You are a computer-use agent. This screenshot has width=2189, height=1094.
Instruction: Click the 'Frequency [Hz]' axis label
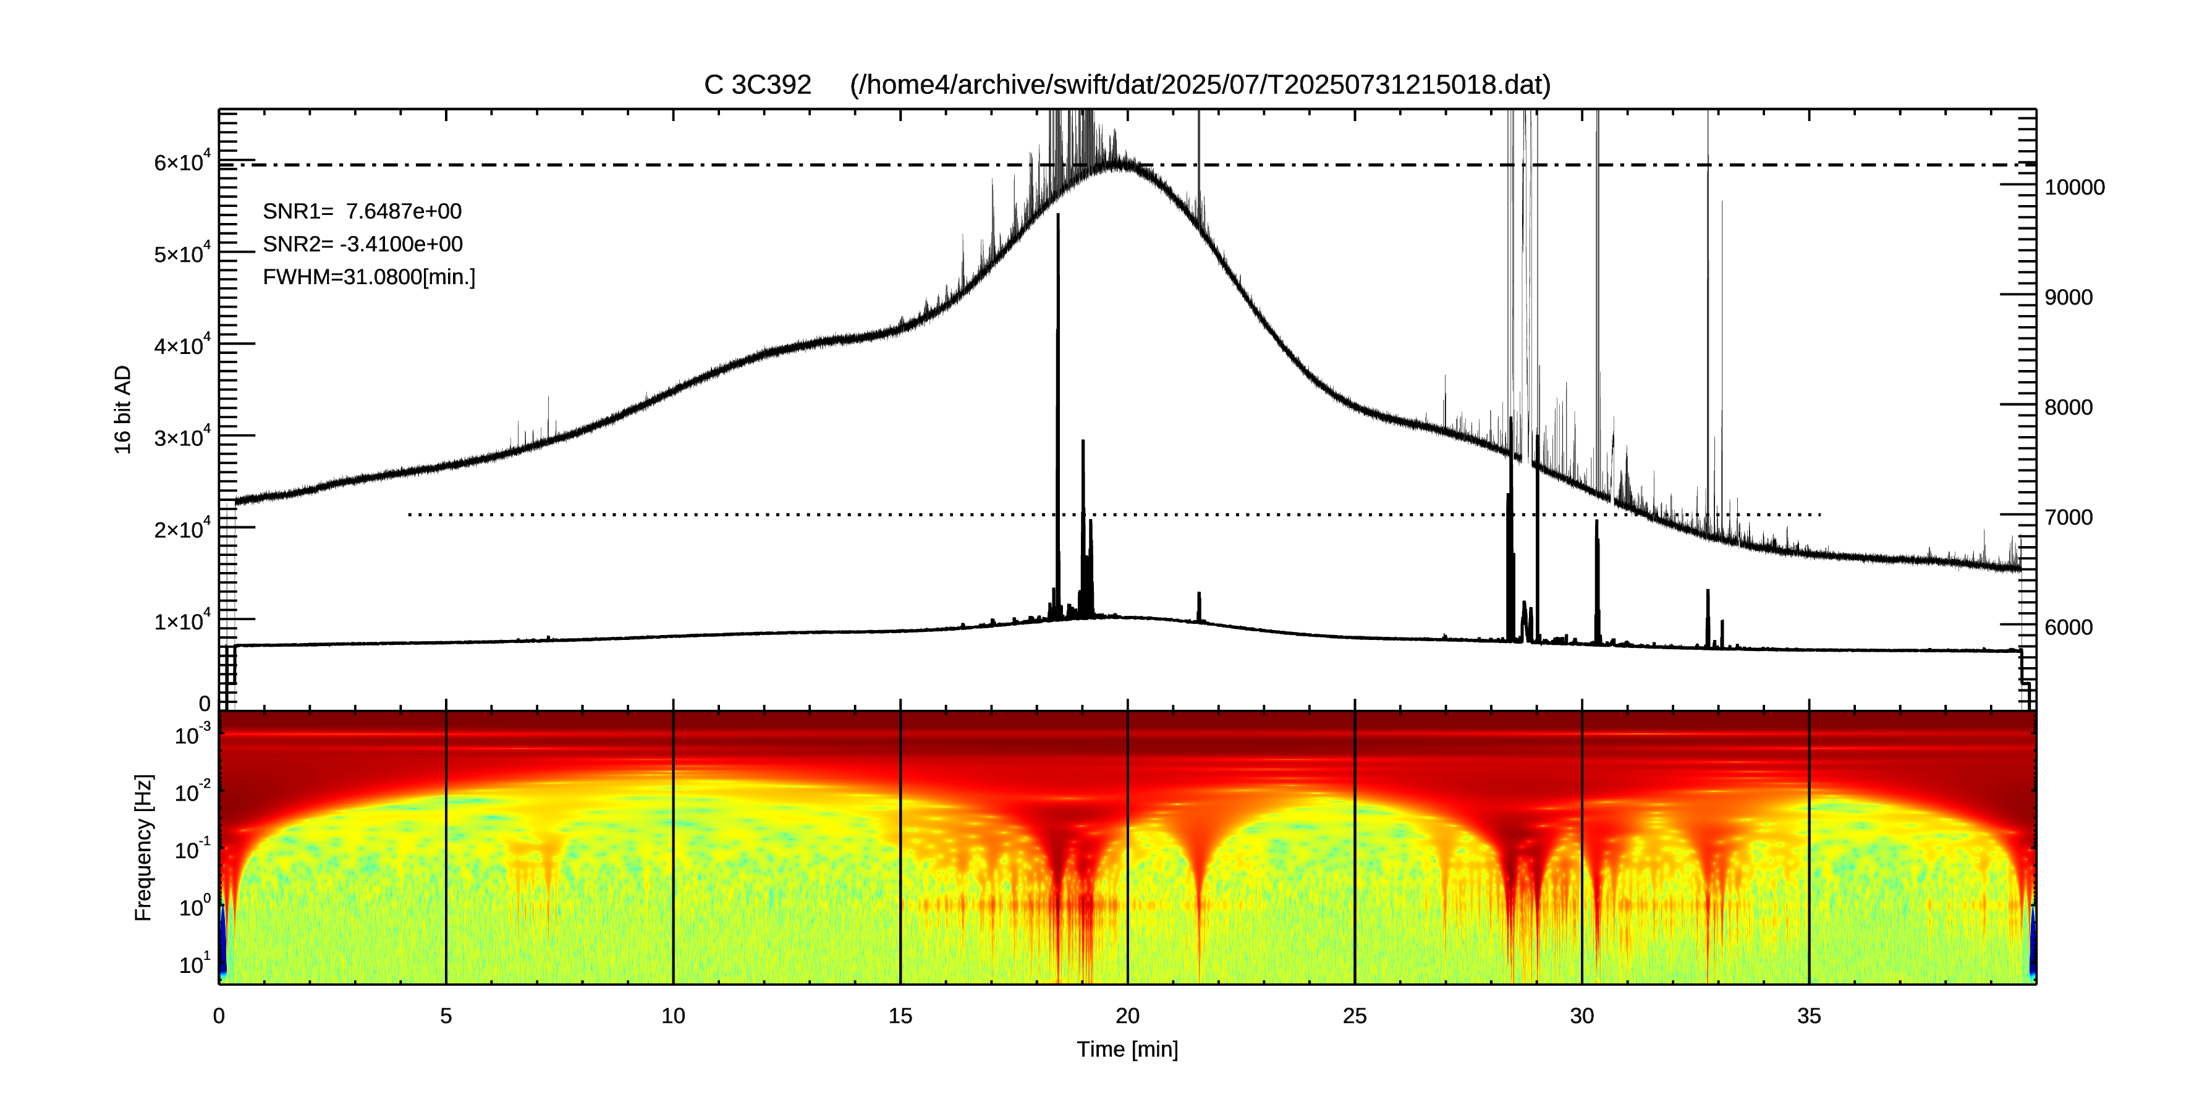click(x=143, y=848)
